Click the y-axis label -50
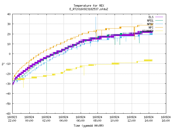This screenshot has width=171, height=128. [x=8, y=104]
